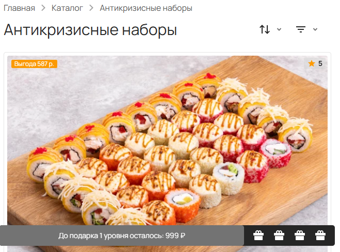Select the second gift level icon
The image size is (340, 252).
coord(279,236)
